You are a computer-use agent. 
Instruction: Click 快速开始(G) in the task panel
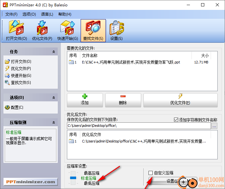coord(18,76)
